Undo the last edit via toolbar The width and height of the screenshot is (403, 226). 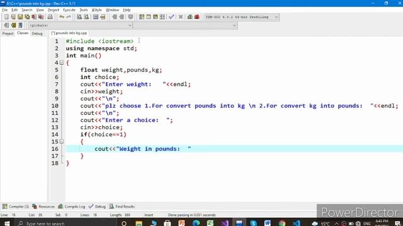tap(62, 17)
